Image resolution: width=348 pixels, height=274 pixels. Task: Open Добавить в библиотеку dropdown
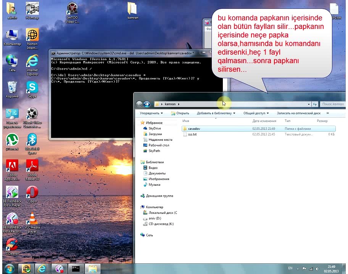click(x=216, y=113)
